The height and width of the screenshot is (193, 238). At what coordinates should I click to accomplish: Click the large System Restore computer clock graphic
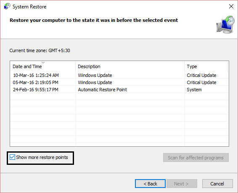click(225, 24)
